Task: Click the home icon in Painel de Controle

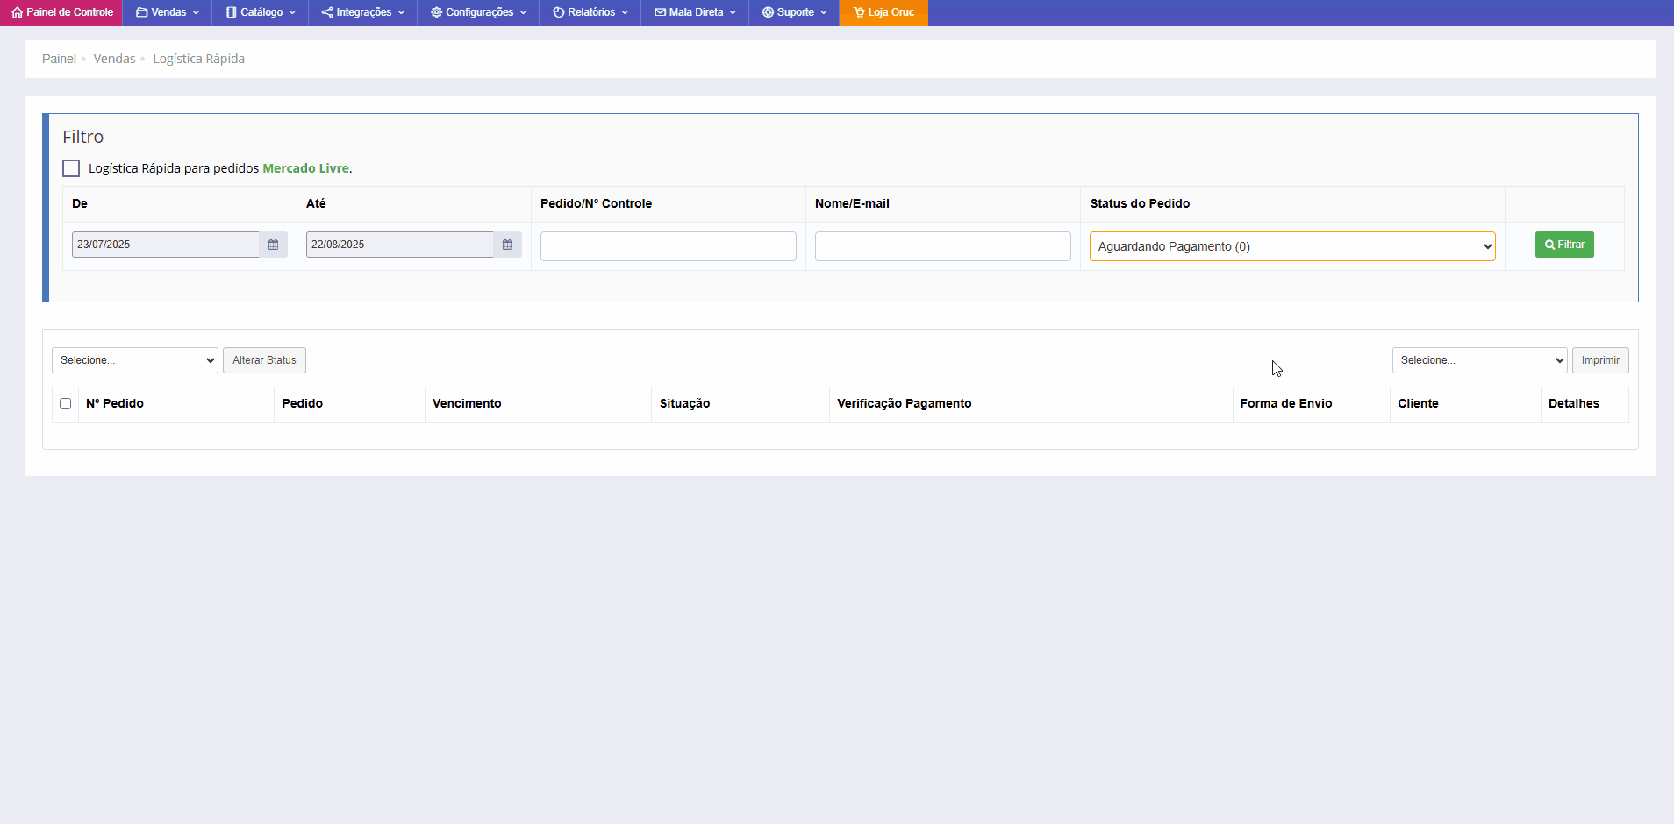Action: pos(17,12)
